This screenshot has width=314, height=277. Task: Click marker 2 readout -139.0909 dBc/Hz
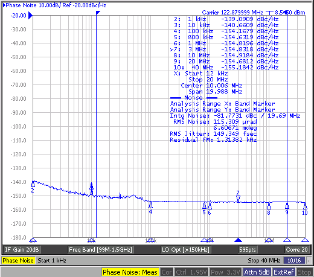pyautogui.click(x=250, y=19)
